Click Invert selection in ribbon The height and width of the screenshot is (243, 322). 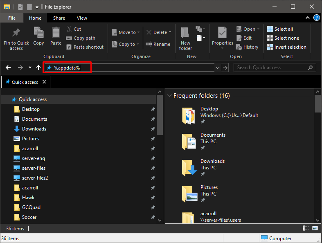click(286, 47)
